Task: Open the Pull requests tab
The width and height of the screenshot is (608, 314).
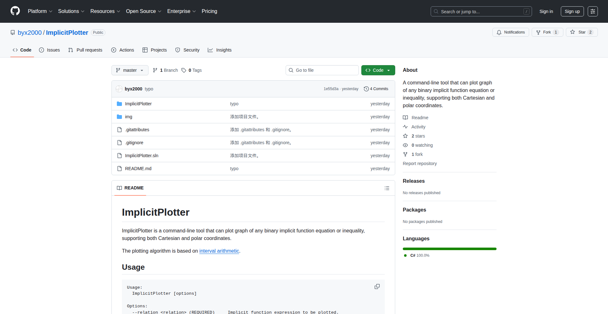Action: [85, 50]
